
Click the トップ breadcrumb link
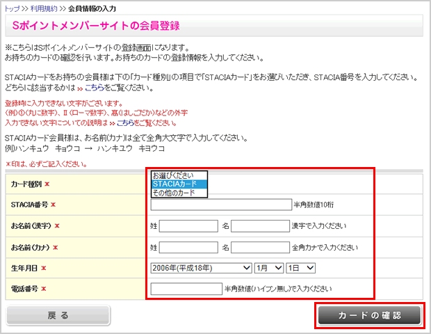[11, 8]
